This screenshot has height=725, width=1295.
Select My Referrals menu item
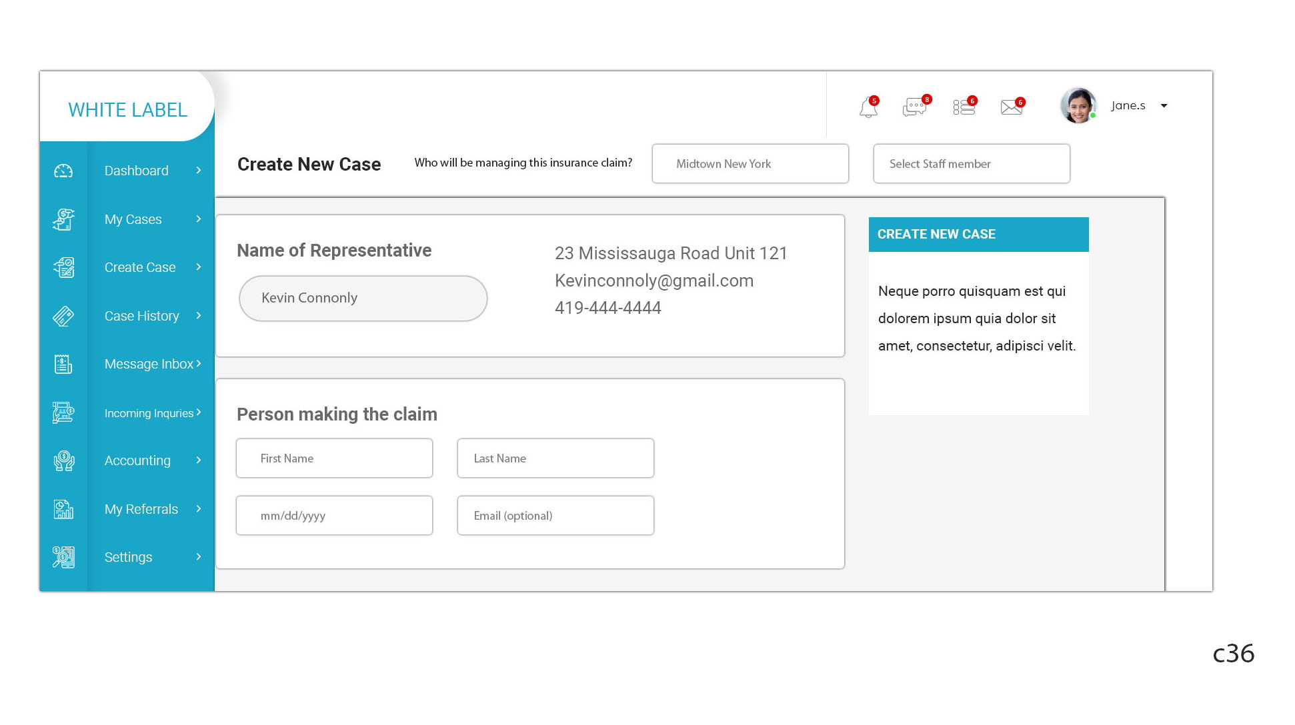[x=141, y=509]
